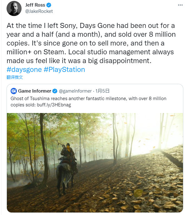
Task: Click the verified badge beside Jeff Ross
Action: pyautogui.click(x=49, y=5)
